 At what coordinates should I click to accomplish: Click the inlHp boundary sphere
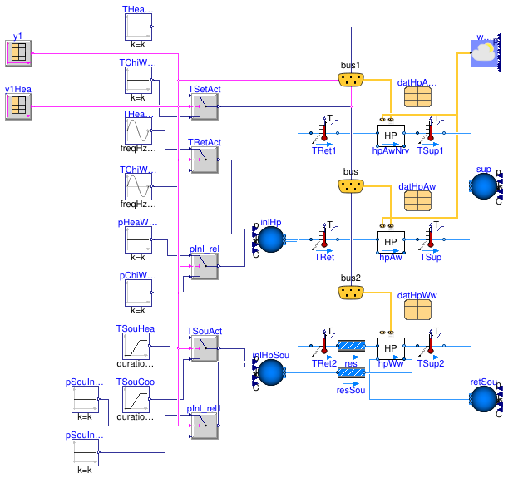coord(271,239)
